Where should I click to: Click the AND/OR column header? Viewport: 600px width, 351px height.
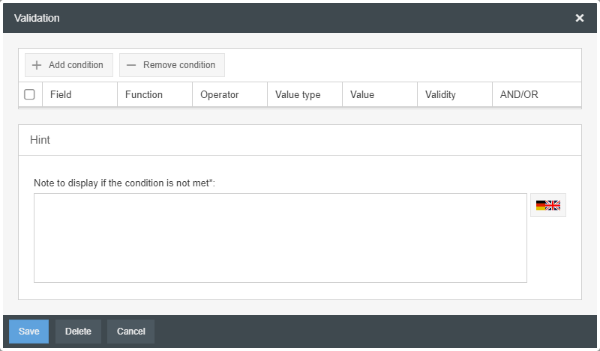(519, 95)
